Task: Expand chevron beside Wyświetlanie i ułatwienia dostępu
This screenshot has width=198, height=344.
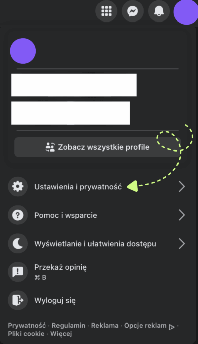Action: point(182,244)
